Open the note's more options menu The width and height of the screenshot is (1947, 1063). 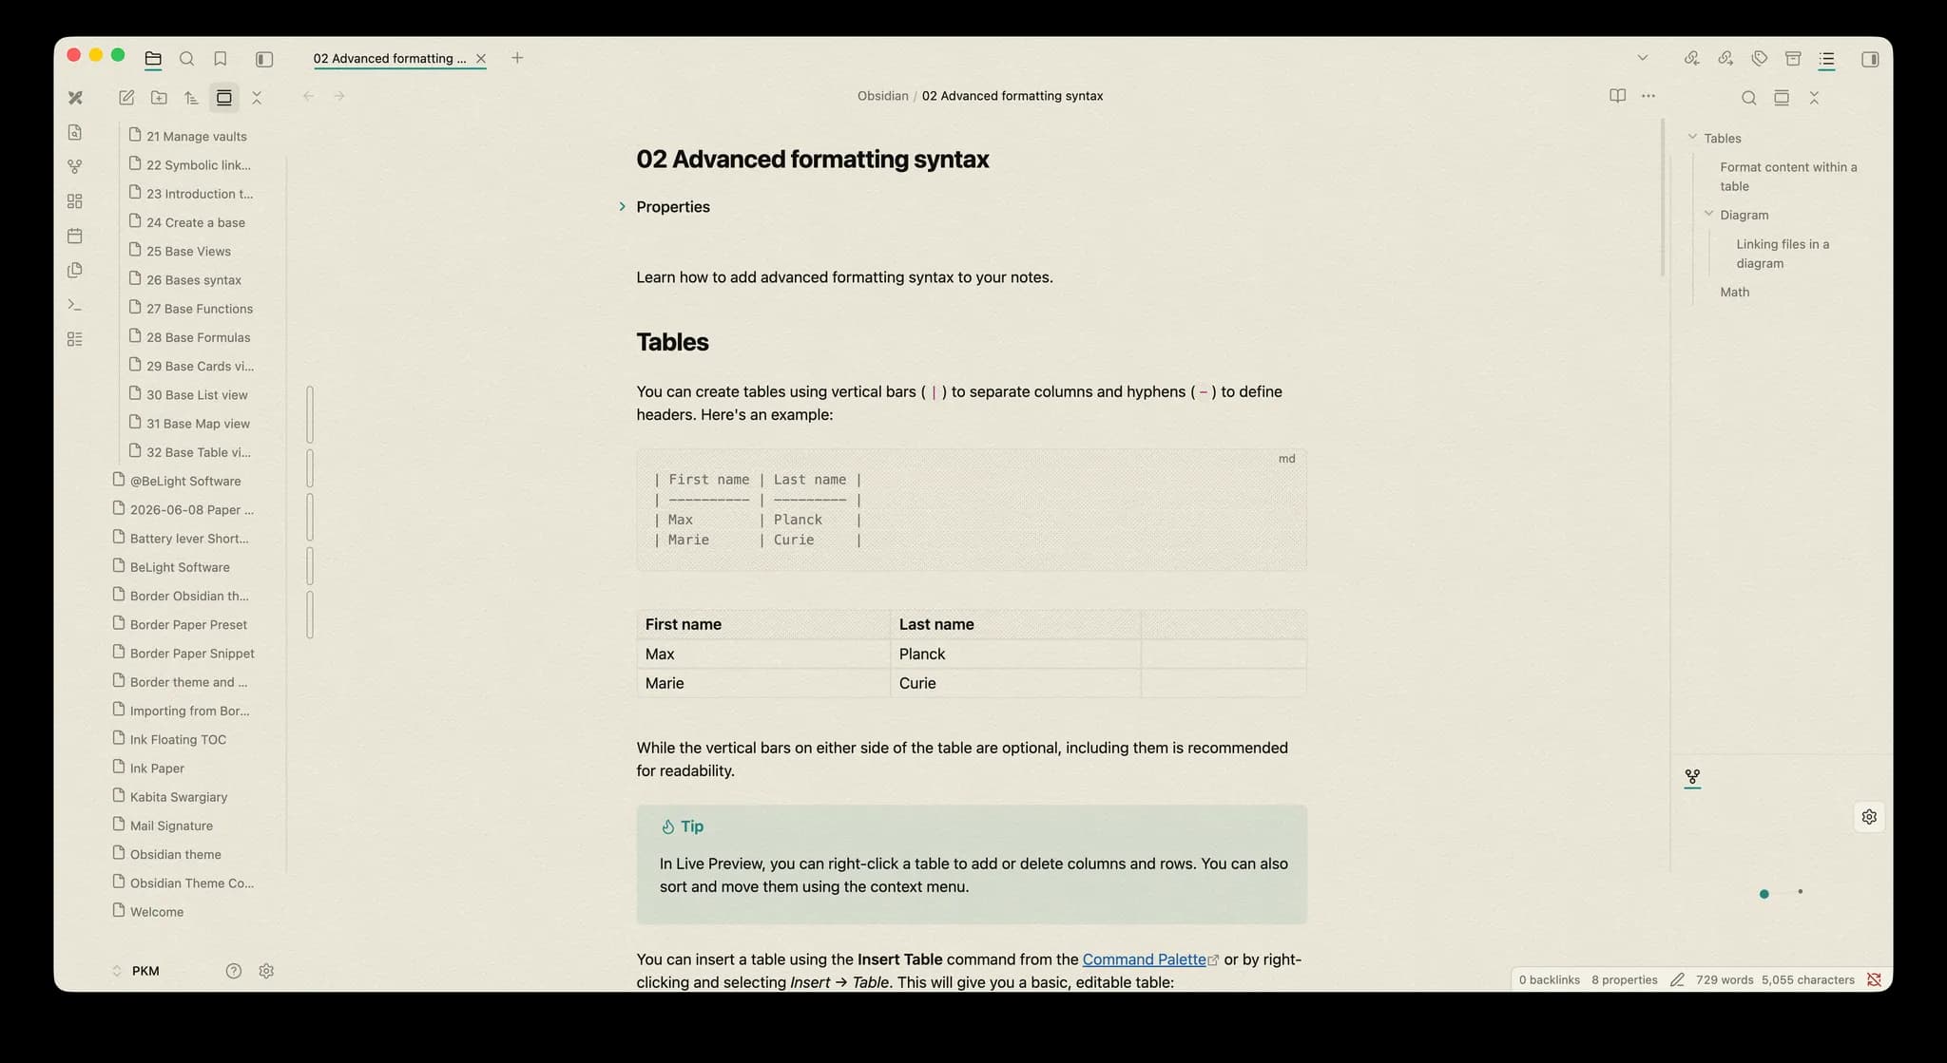tap(1648, 96)
